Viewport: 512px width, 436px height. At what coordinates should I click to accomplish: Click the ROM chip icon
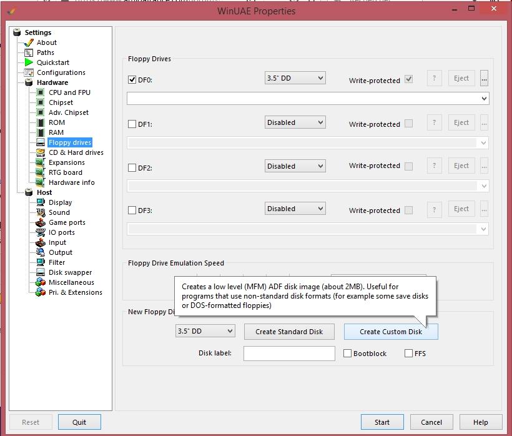(41, 122)
